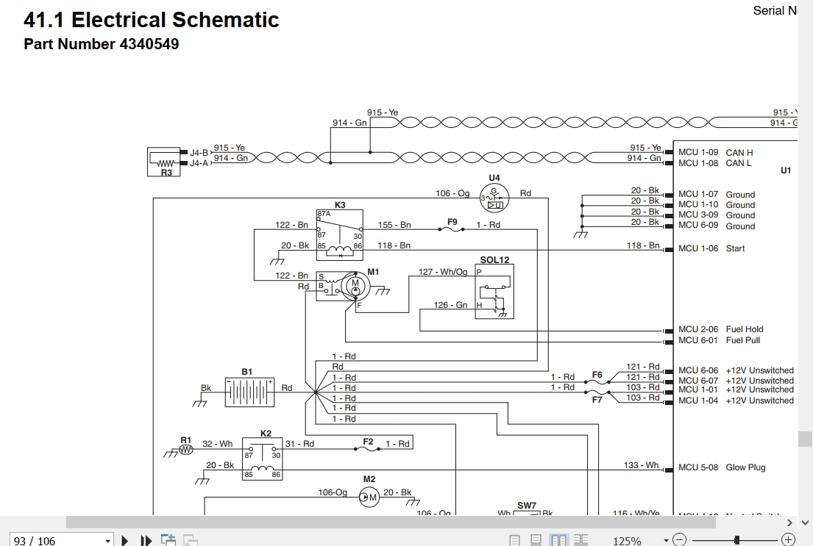The height and width of the screenshot is (546, 813).
Task: Toggle two-page facing view layout
Action: pyautogui.click(x=558, y=541)
